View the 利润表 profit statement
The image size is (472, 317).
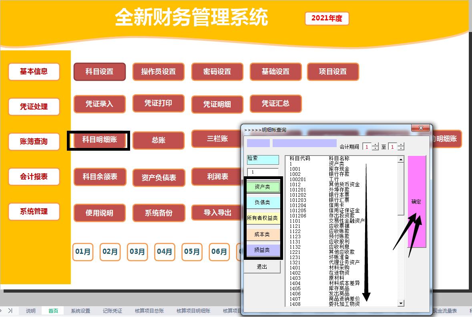coord(217,178)
